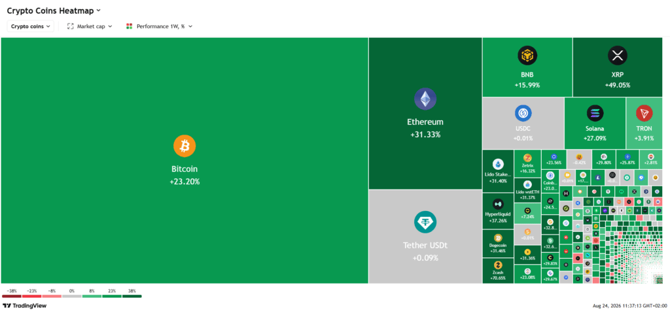Screen dimensions: 670x313
Task: Click the blue USDC logo
Action: coord(523,113)
